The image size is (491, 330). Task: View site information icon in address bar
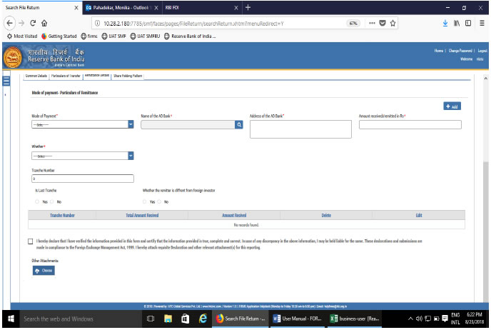click(97, 24)
